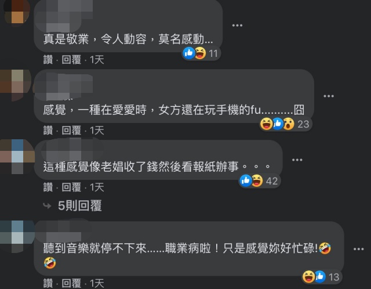Image resolution: width=371 pixels, height=289 pixels.
Task: View the 13 reactions on fourth comment
Action: coord(322,277)
